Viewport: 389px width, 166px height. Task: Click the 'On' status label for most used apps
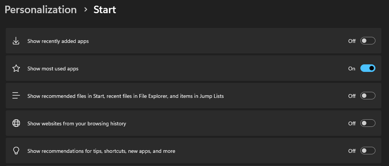click(352, 69)
